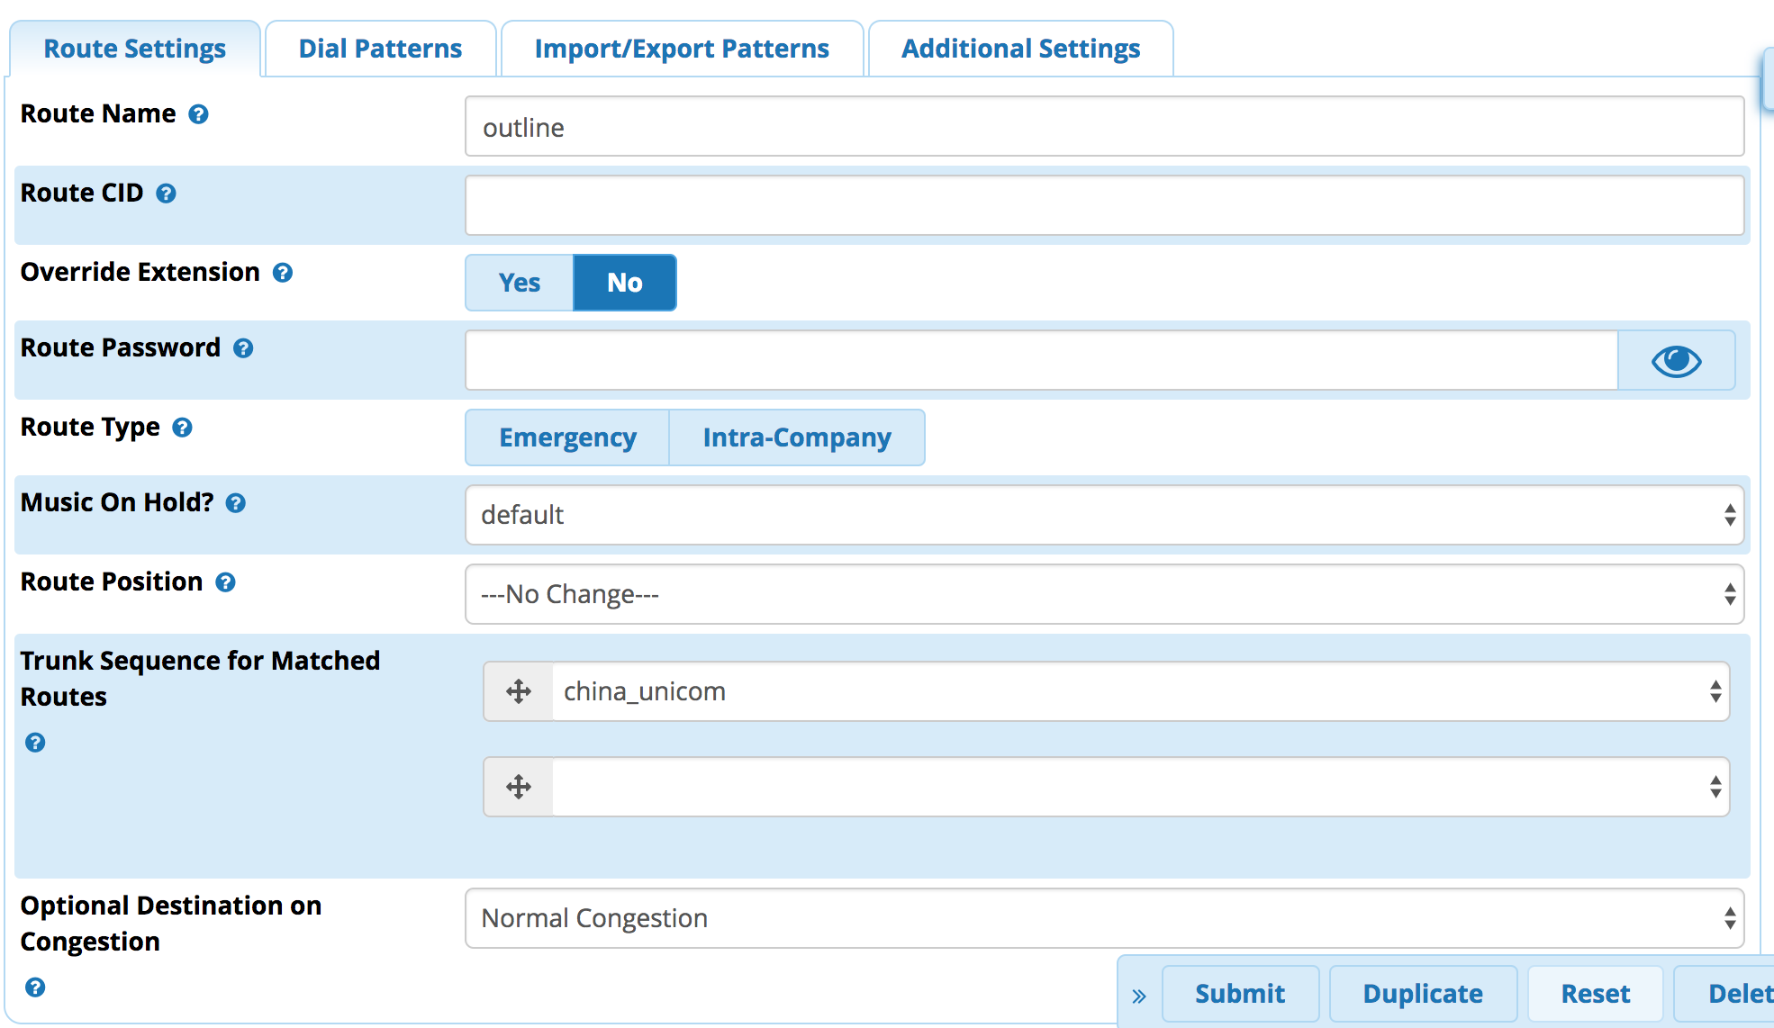Click Submit to save route settings
This screenshot has width=1774, height=1028.
tap(1238, 993)
